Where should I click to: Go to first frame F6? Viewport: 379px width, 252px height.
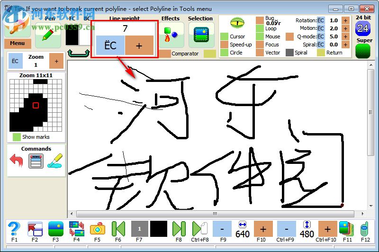(118, 229)
